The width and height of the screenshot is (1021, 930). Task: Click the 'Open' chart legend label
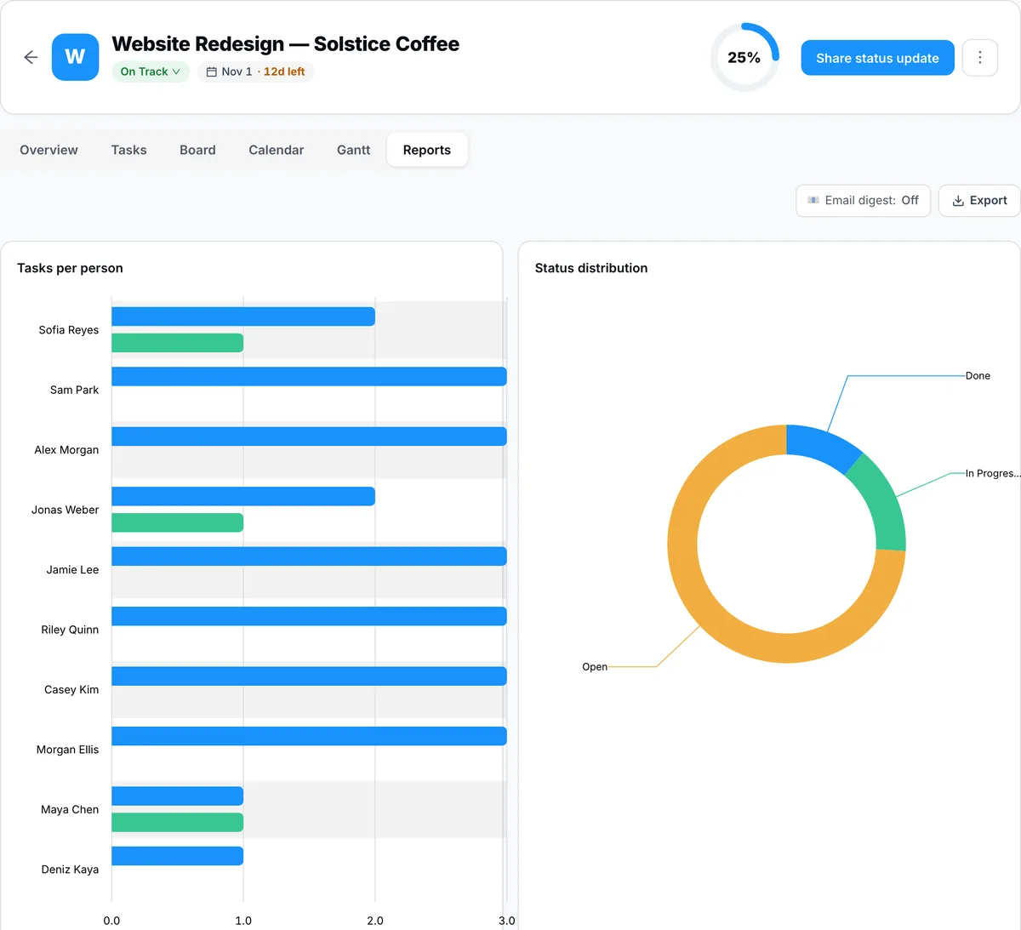(x=595, y=667)
